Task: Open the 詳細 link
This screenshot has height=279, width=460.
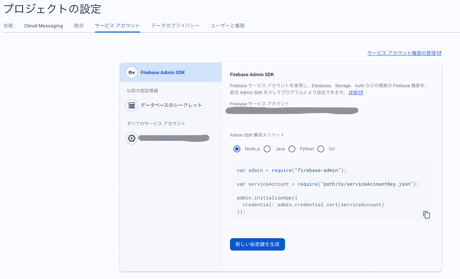Action: [353, 93]
